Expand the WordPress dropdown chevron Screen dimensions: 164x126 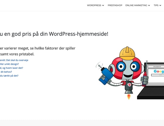click(x=103, y=6)
